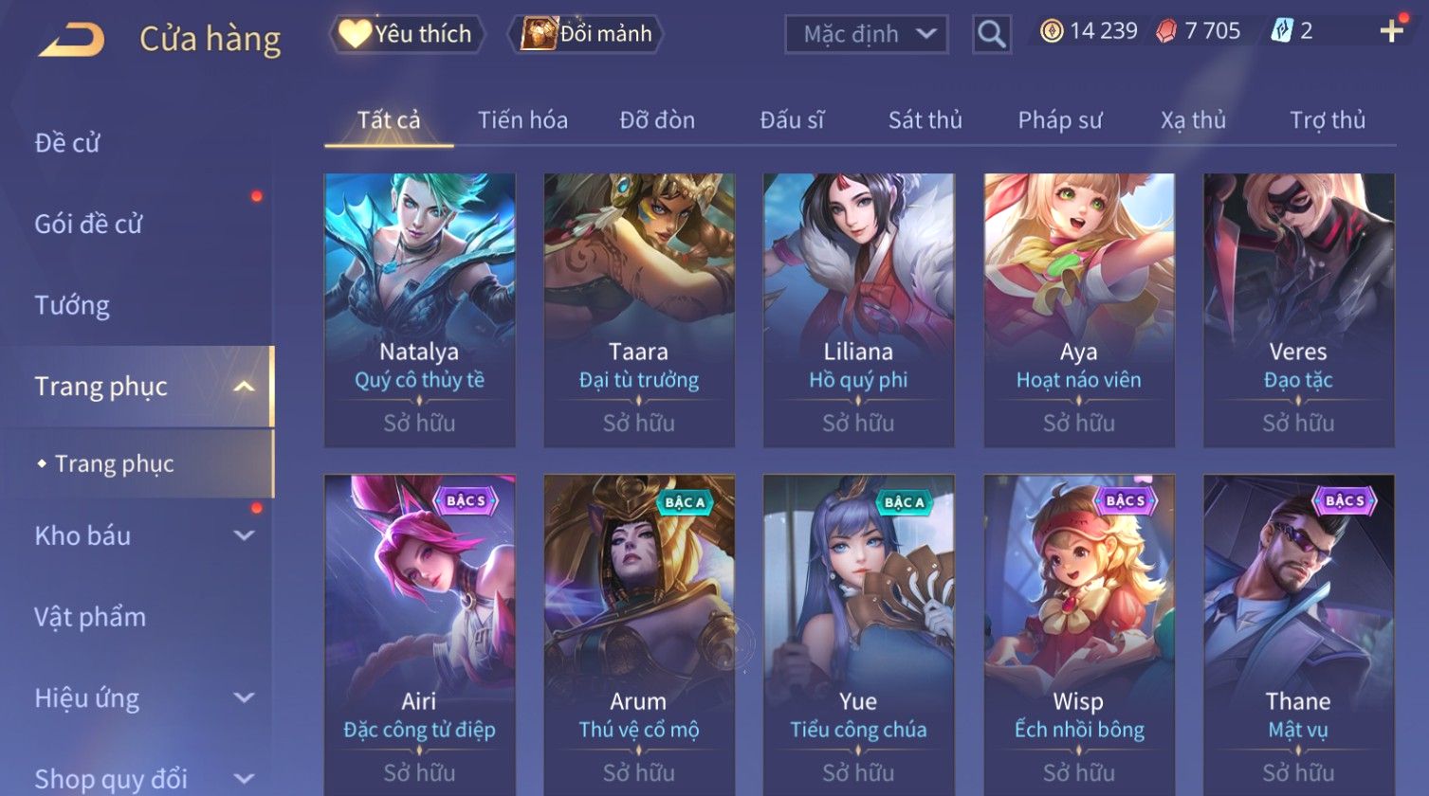Image resolution: width=1429 pixels, height=796 pixels.
Task: Go to Tướng in sidebar
Action: point(72,305)
